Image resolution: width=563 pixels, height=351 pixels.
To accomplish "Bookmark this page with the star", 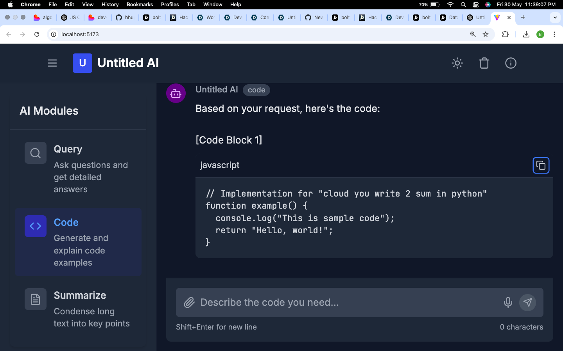I will (486, 34).
